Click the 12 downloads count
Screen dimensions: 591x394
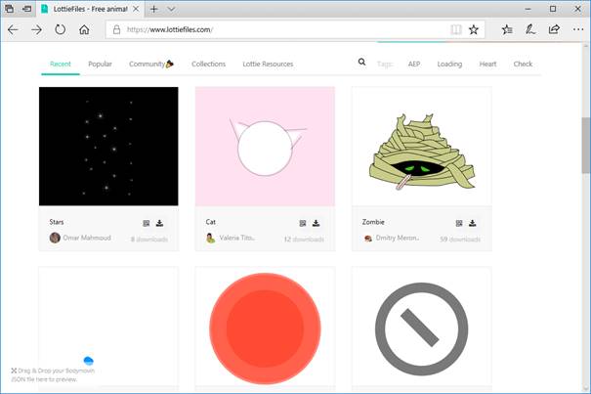tap(304, 240)
